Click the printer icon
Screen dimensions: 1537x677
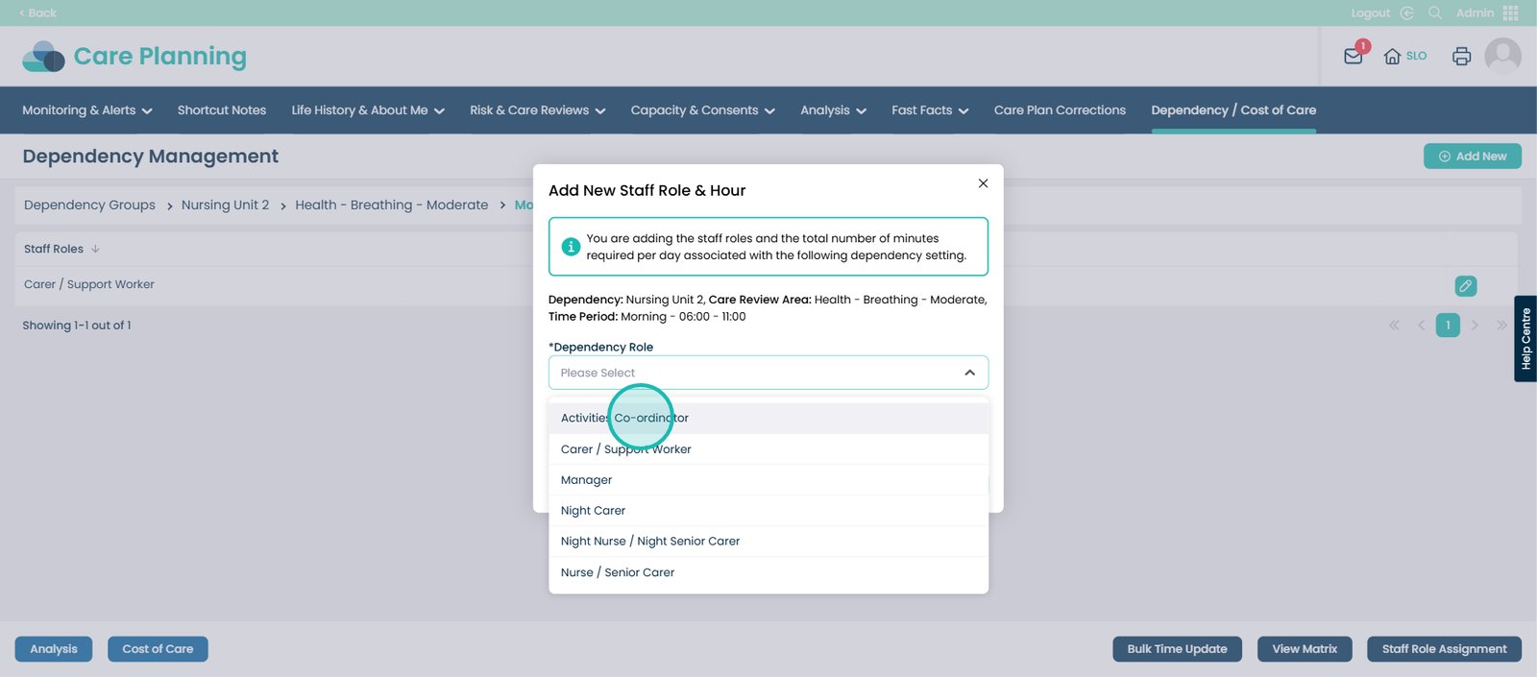(1461, 57)
